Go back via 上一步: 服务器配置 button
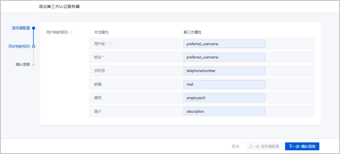The width and height of the screenshot is (340, 154). [264, 146]
